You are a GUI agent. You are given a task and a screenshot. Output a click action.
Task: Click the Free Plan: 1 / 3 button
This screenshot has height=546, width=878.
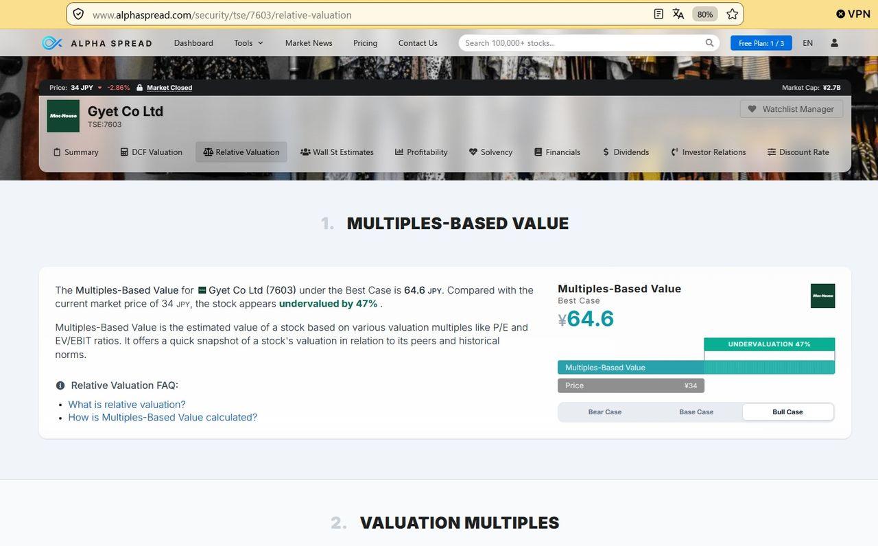pos(761,43)
